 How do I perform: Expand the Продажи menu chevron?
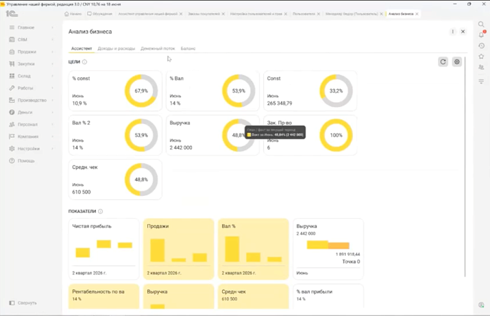[52, 52]
